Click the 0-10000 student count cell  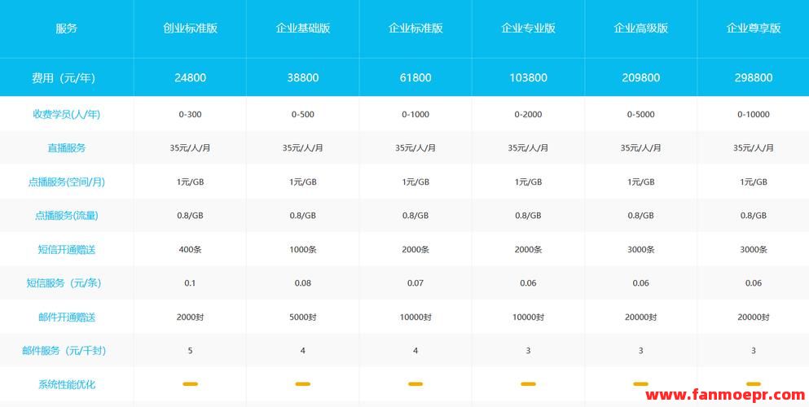[x=754, y=115]
